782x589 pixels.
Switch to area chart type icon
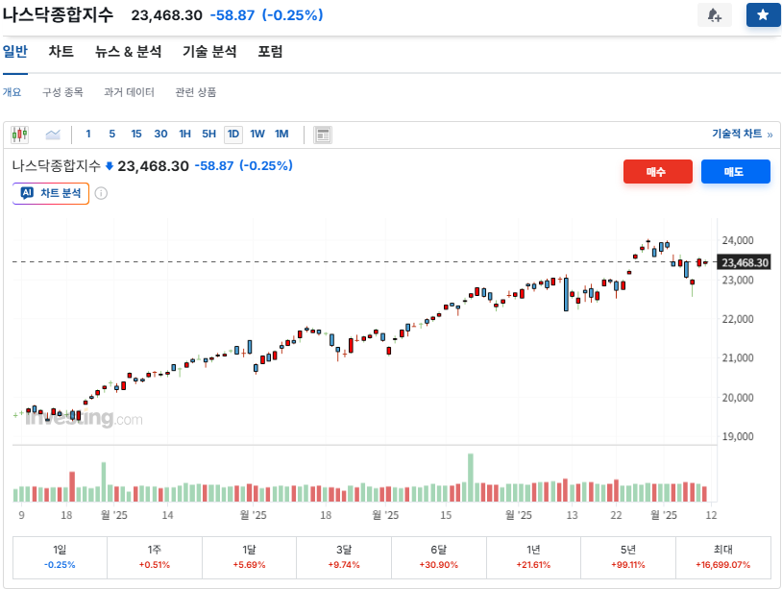click(x=53, y=135)
